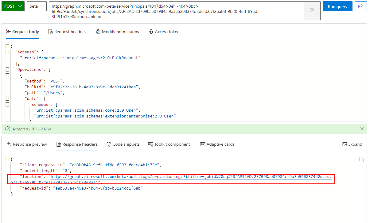
Task: Open the POST method dropdown
Action: point(13,6)
